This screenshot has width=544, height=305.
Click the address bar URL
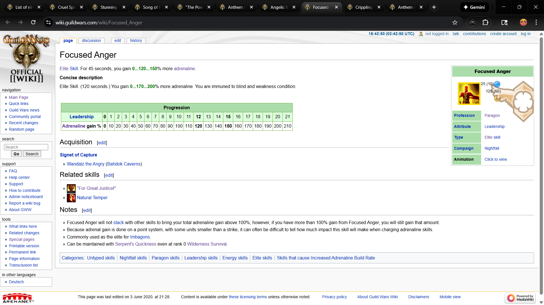click(99, 22)
